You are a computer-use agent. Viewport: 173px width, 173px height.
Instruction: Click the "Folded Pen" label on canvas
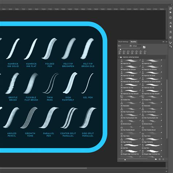(x=50, y=65)
